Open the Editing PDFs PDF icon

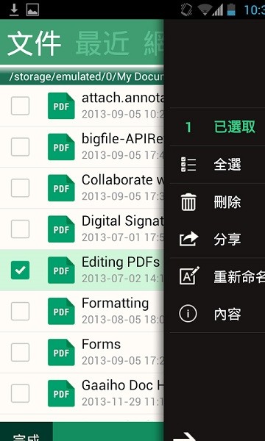61,270
